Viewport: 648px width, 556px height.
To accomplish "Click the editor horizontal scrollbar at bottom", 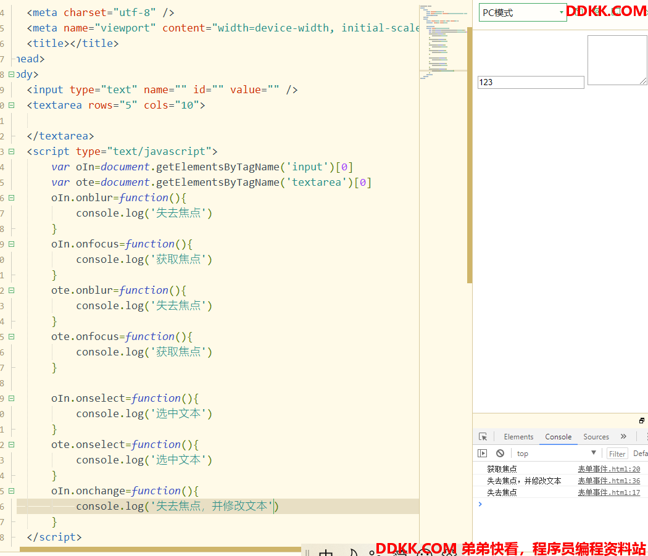I will (160, 549).
